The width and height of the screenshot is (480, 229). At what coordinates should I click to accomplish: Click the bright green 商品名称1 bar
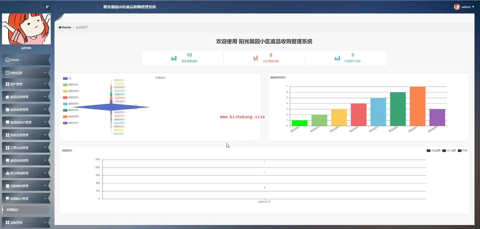[299, 123]
